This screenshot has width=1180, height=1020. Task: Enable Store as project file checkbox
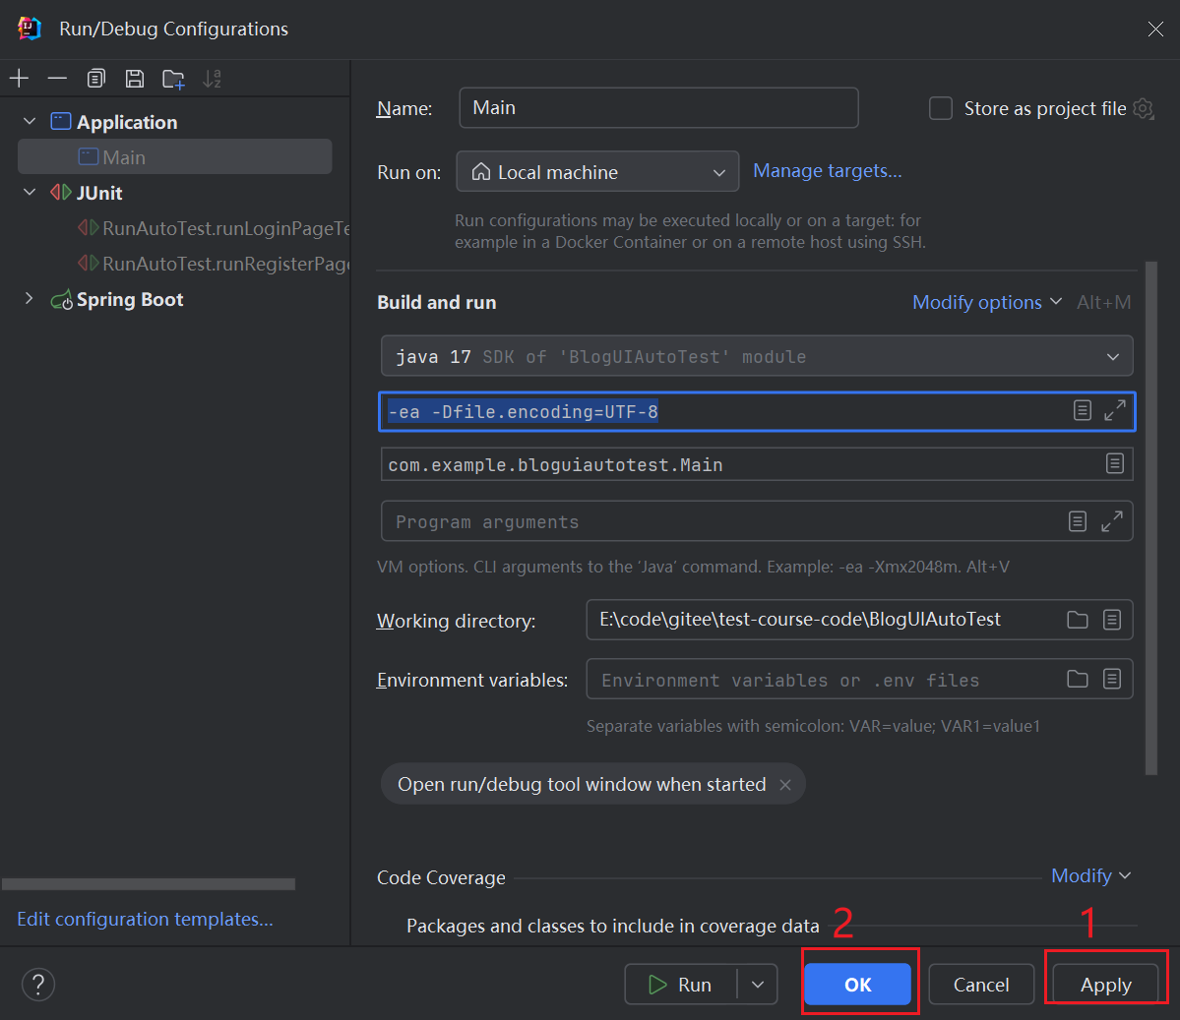pos(941,108)
